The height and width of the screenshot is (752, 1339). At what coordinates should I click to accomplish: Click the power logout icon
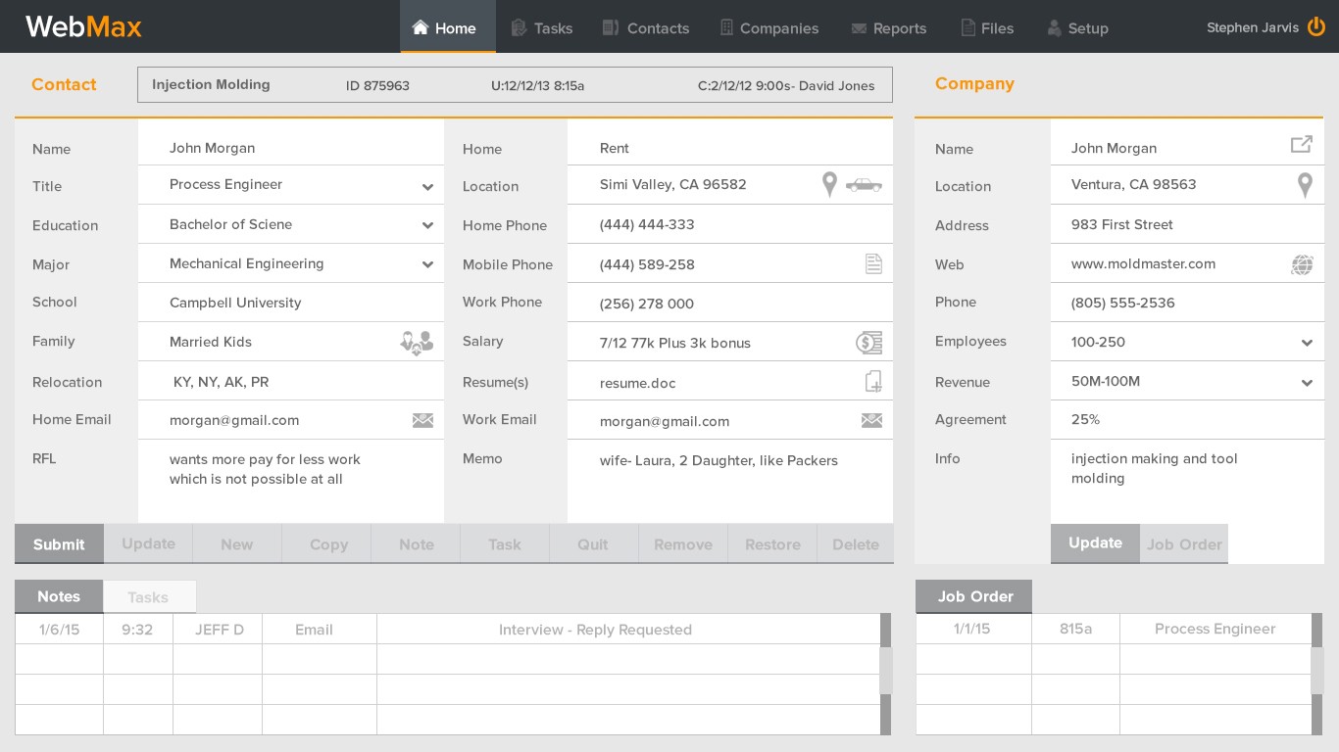[x=1315, y=27]
